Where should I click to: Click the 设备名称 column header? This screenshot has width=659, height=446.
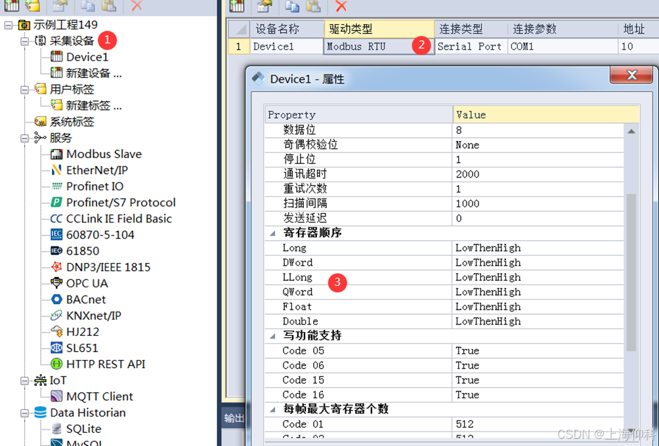coord(287,29)
